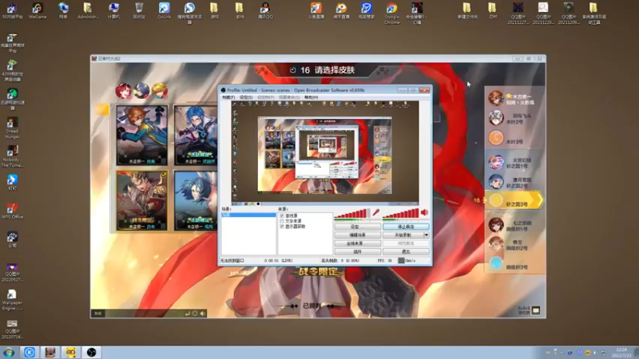Click the highlighted yellow player row

[x=514, y=200]
